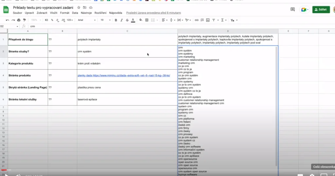Insert link using chain icon

pyautogui.click(x=197, y=20)
